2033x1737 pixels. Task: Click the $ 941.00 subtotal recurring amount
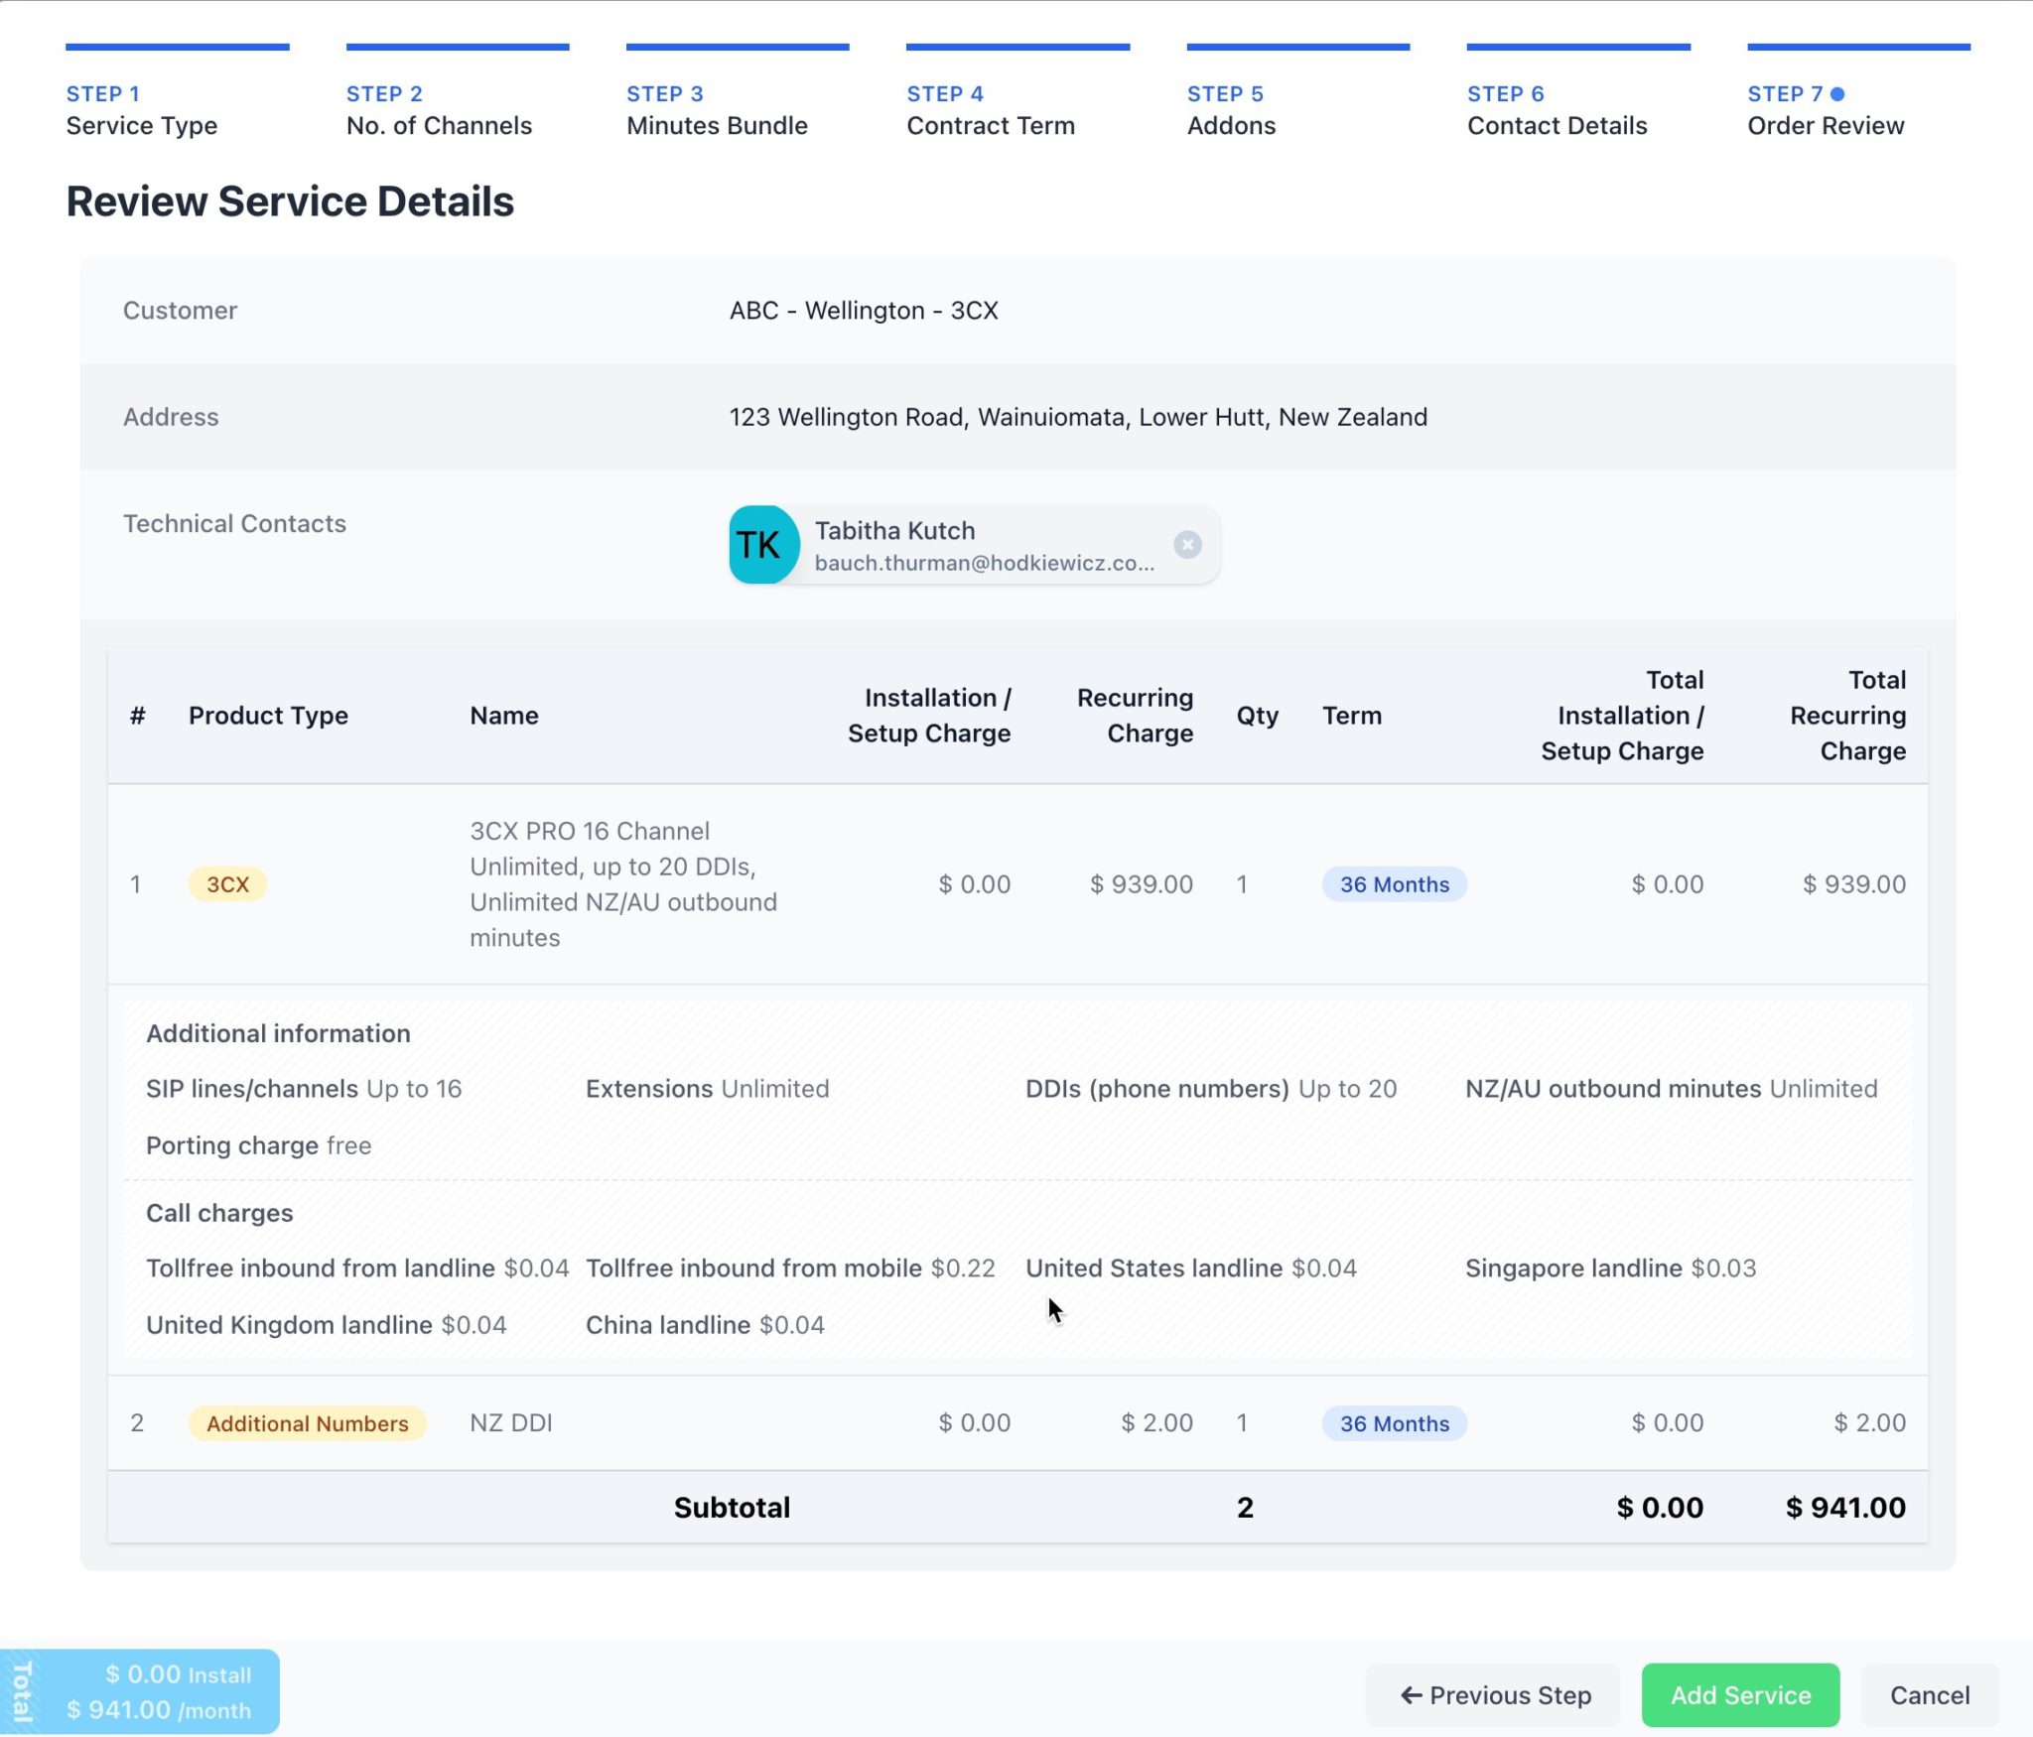[1846, 1508]
